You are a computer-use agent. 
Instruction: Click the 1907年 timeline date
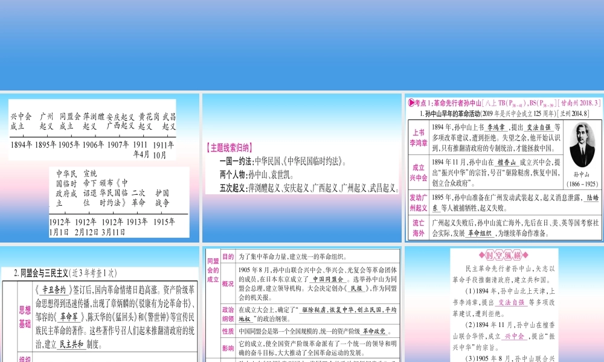coord(118,145)
